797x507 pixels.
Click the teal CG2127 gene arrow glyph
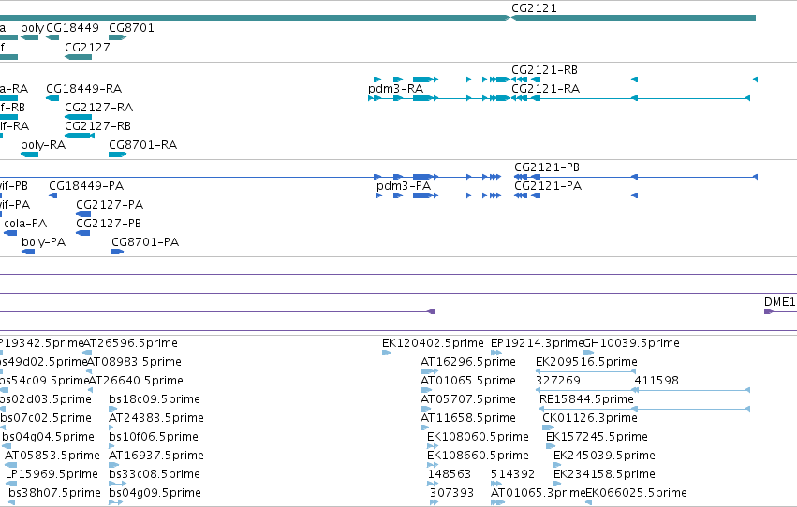[79, 57]
